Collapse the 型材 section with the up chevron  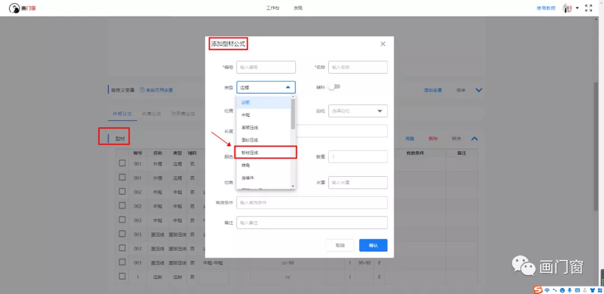pos(474,138)
